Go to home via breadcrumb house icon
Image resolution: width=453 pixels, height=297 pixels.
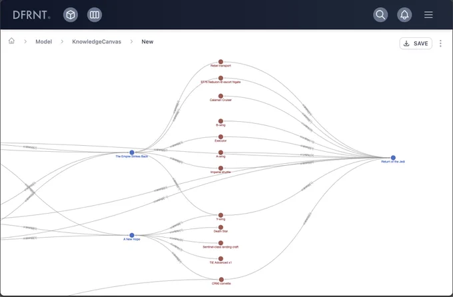[11, 41]
